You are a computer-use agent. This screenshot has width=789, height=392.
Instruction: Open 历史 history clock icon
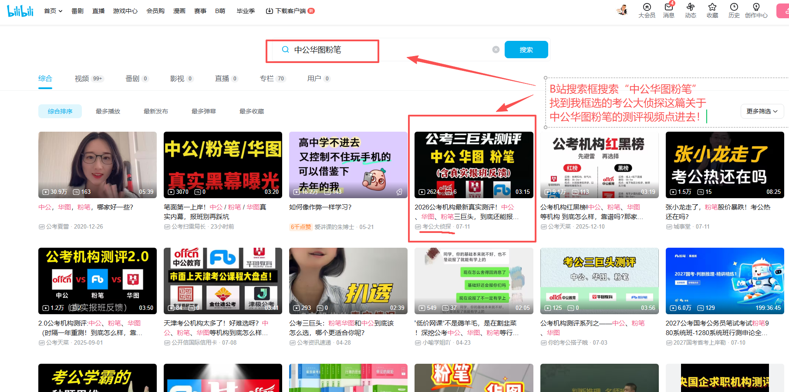[x=734, y=10]
